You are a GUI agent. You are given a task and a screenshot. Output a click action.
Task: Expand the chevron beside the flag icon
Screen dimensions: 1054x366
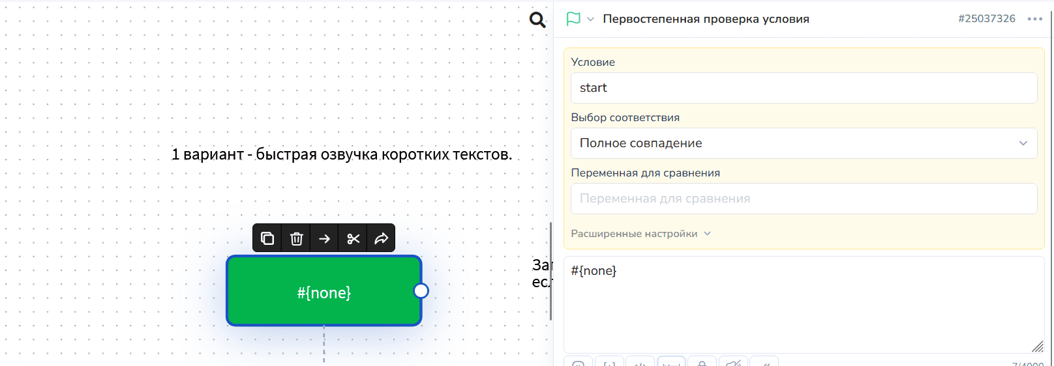coord(590,19)
